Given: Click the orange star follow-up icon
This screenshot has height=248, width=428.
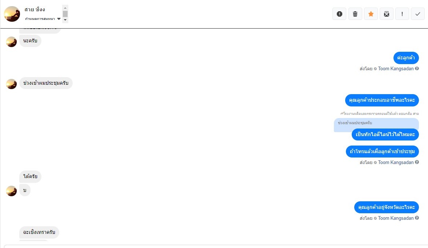Looking at the screenshot, I should [x=371, y=14].
